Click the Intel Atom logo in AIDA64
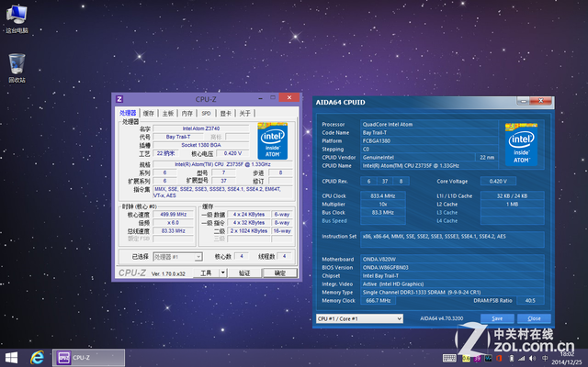This screenshot has width=588, height=367. pyautogui.click(x=521, y=144)
